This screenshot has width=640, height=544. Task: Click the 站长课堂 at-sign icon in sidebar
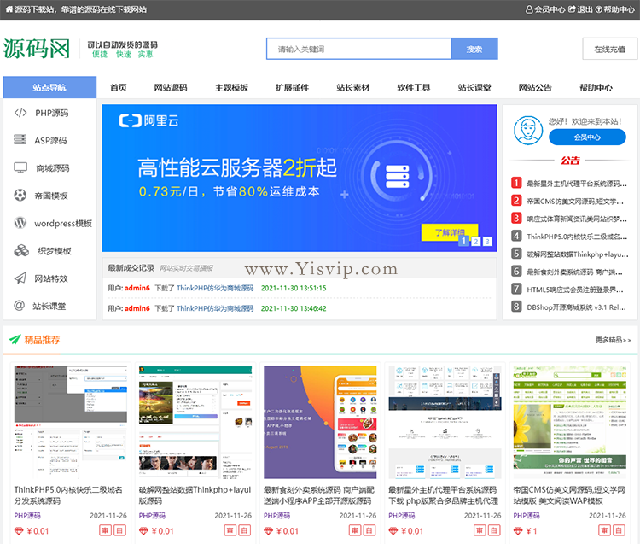tap(19, 305)
